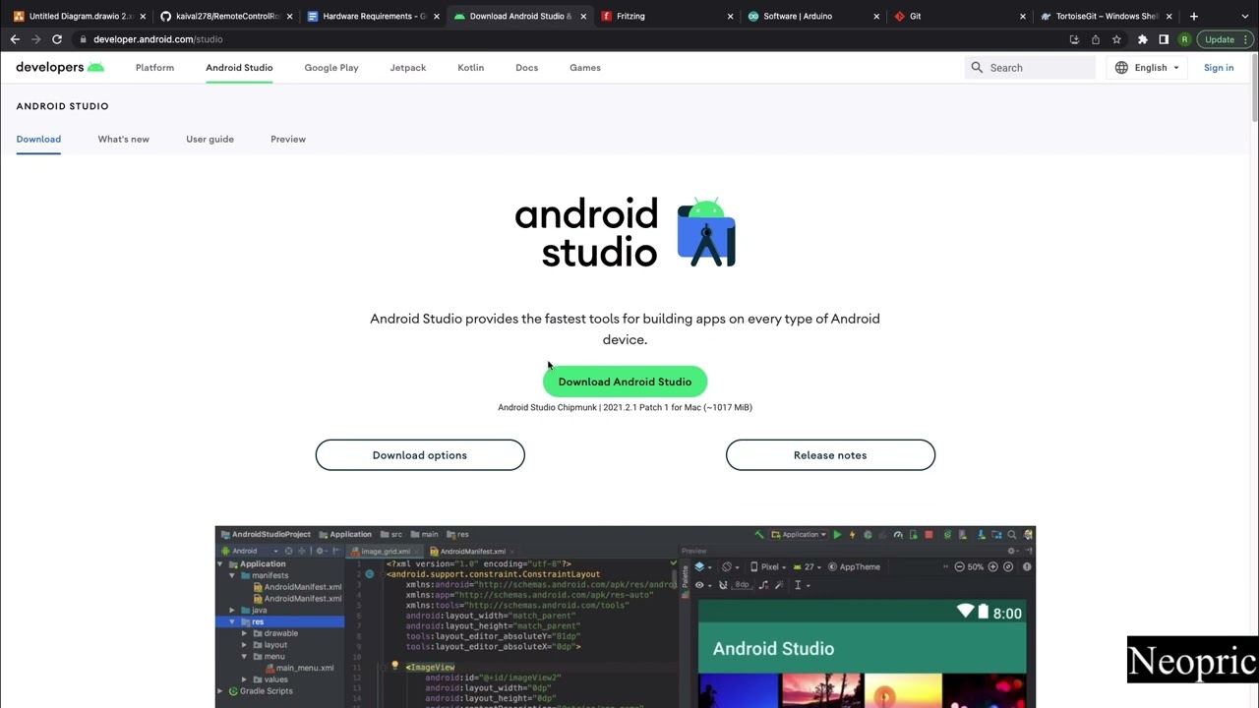
Task: Click the Release notes button
Action: point(830,455)
